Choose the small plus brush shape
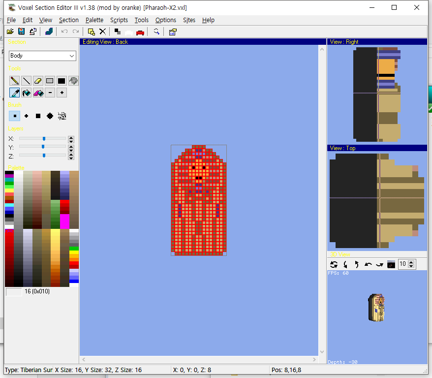 tap(27, 116)
